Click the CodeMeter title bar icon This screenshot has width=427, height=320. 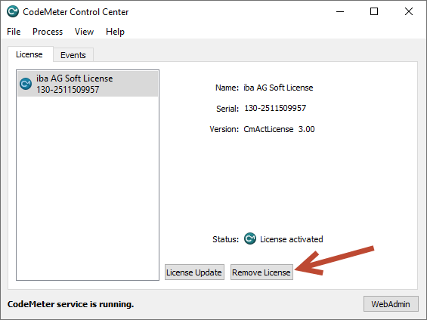[x=13, y=11]
